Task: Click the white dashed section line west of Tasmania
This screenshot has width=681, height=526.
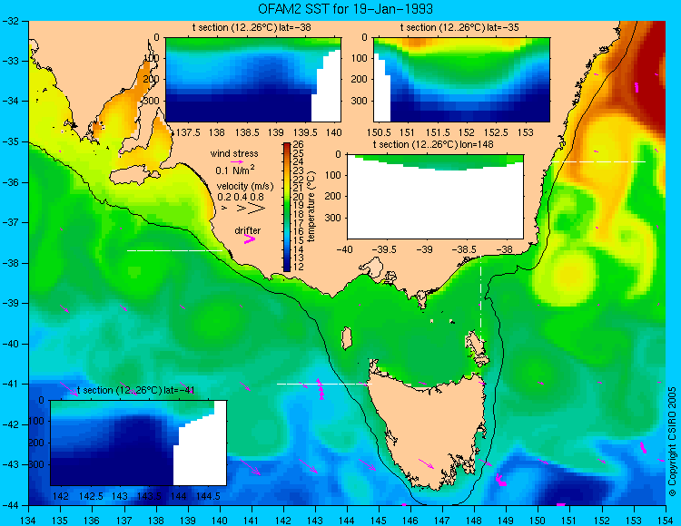Action: coord(324,384)
